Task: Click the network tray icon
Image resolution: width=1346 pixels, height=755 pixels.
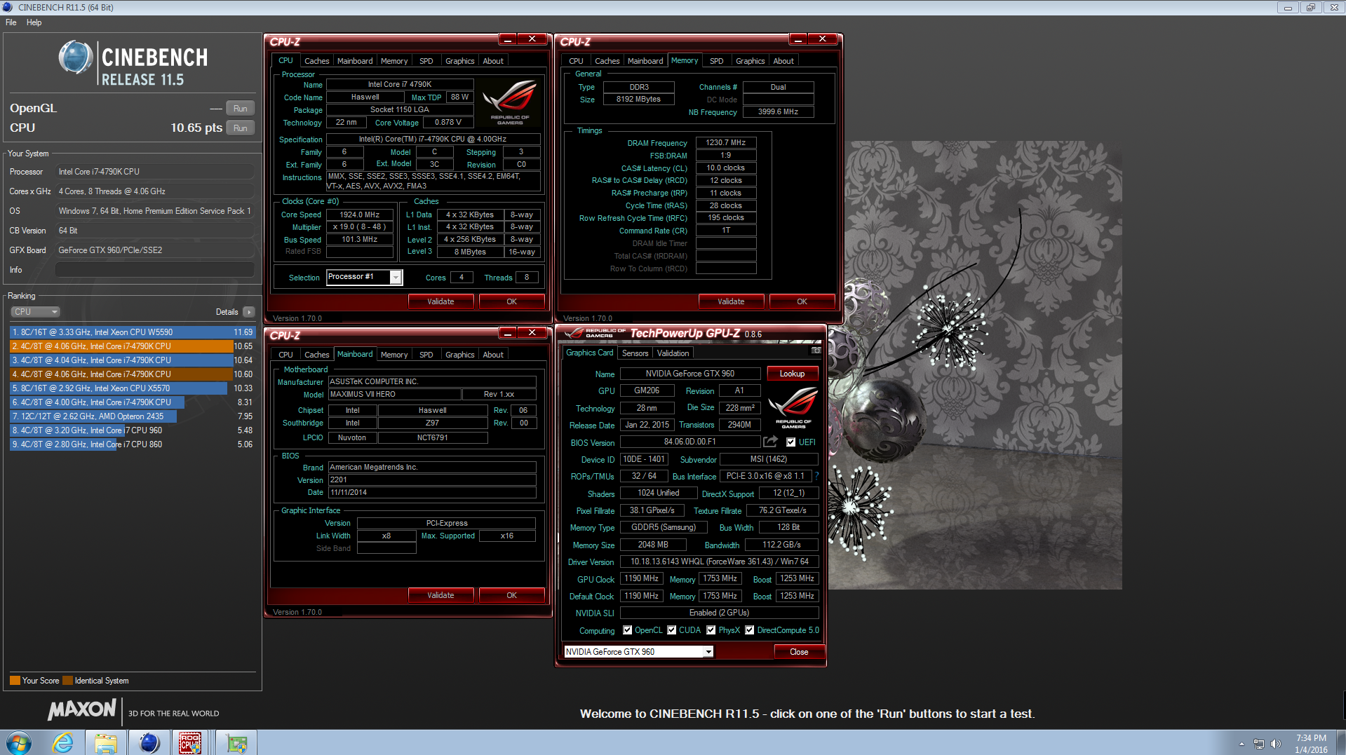Action: (x=1259, y=744)
